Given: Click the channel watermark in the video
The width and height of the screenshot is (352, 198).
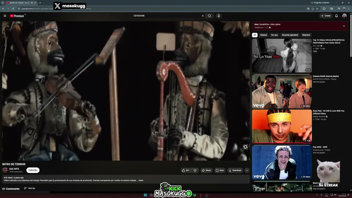Looking at the screenshot, I should [245, 147].
